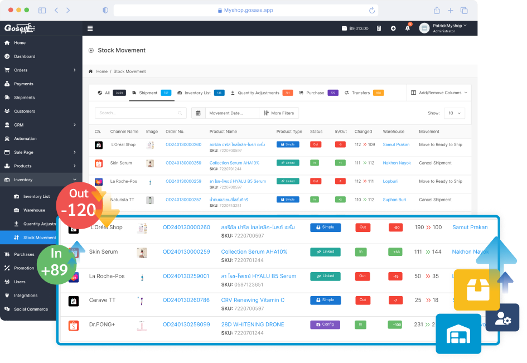
Task: Click the browser address bar
Action: [246, 11]
